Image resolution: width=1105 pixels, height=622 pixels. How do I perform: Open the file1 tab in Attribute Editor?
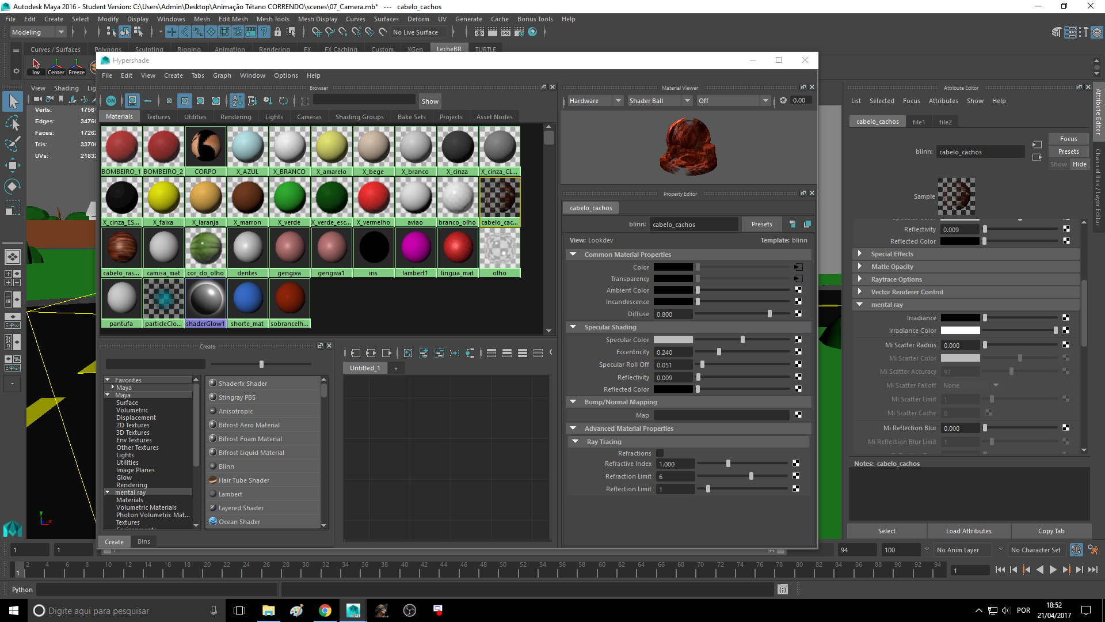[919, 122]
